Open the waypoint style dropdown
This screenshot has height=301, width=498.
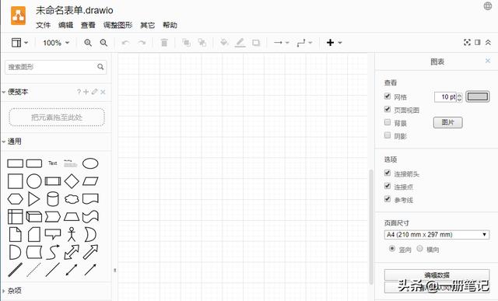point(304,43)
